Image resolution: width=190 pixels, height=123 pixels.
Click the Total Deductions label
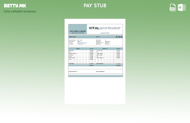pos(100,64)
